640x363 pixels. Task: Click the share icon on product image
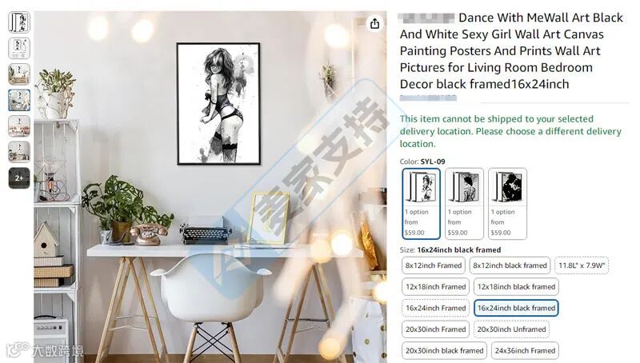pyautogui.click(x=374, y=24)
